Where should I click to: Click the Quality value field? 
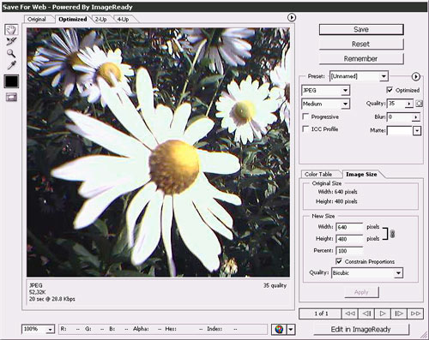click(396, 104)
